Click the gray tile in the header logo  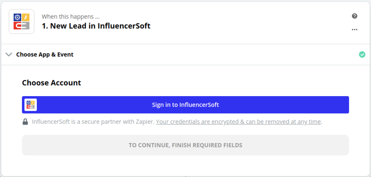click(x=26, y=26)
